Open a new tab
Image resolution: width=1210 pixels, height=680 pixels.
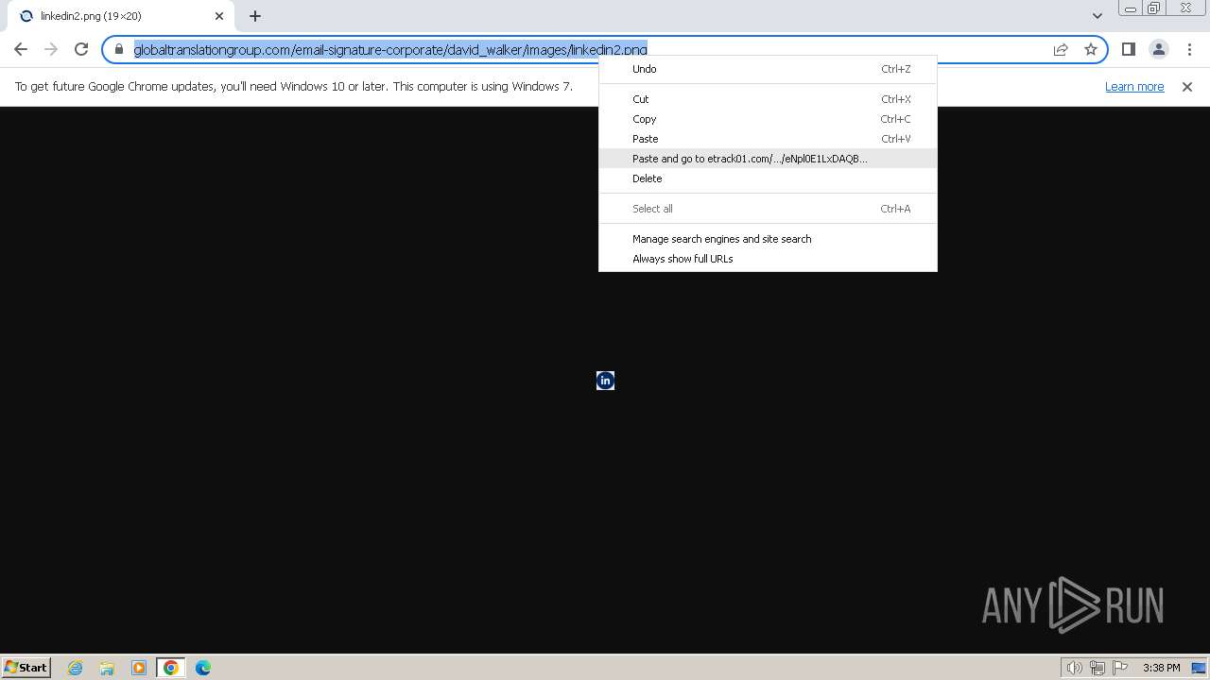tap(255, 16)
